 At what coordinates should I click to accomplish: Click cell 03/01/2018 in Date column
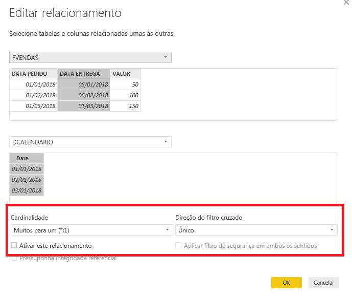tap(27, 190)
